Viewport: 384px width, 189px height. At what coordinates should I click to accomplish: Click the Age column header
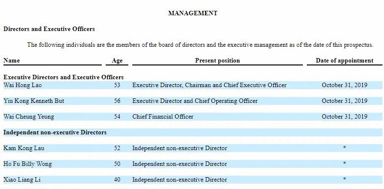point(117,61)
